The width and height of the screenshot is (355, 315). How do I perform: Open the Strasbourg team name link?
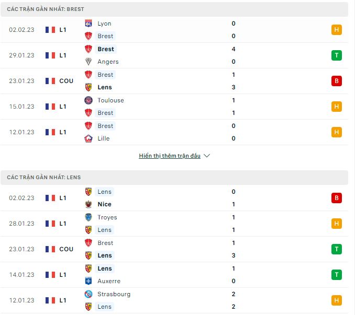pos(114,294)
